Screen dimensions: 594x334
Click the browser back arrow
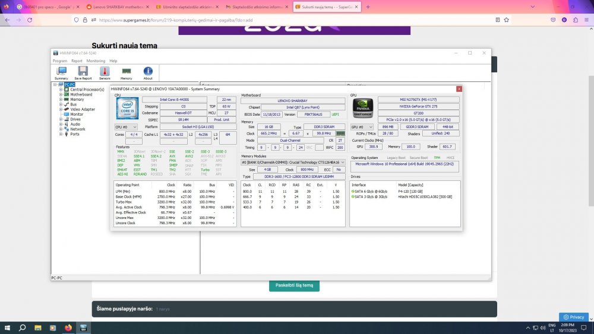point(7,20)
